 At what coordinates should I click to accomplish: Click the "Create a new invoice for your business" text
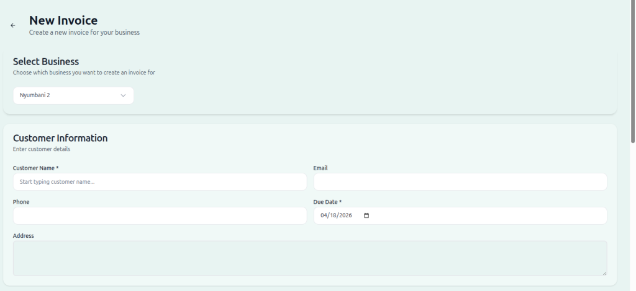(84, 32)
